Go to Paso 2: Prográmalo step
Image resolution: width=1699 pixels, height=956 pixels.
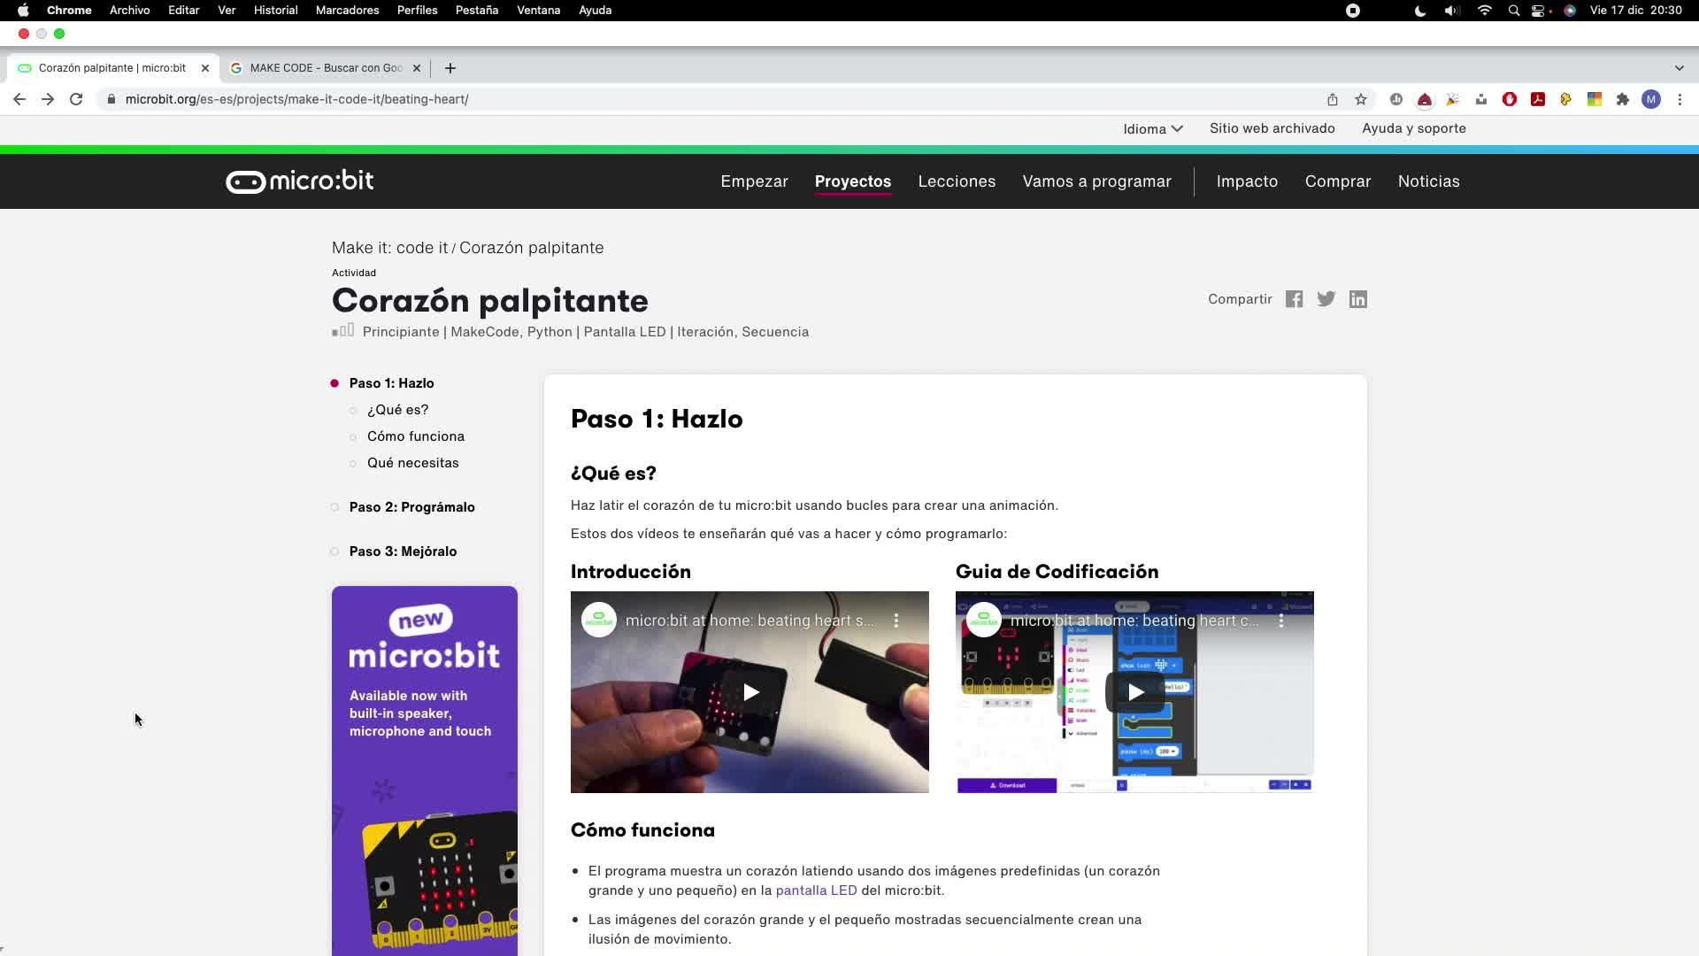point(411,507)
